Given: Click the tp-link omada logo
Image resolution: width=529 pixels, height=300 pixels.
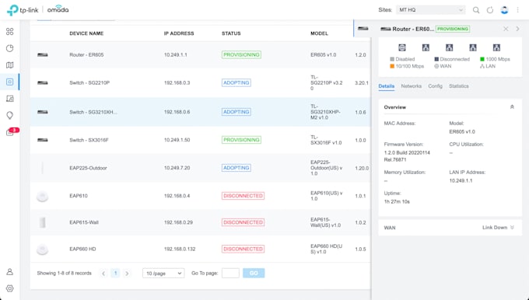Looking at the screenshot, I should point(38,10).
